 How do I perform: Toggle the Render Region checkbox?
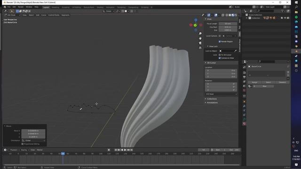(x=220, y=42)
